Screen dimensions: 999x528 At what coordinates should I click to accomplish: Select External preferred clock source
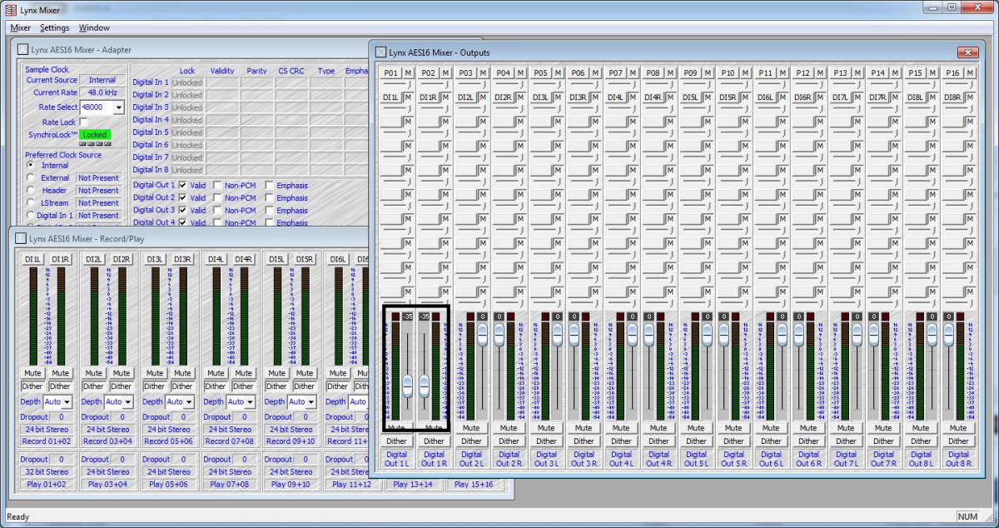(x=32, y=177)
